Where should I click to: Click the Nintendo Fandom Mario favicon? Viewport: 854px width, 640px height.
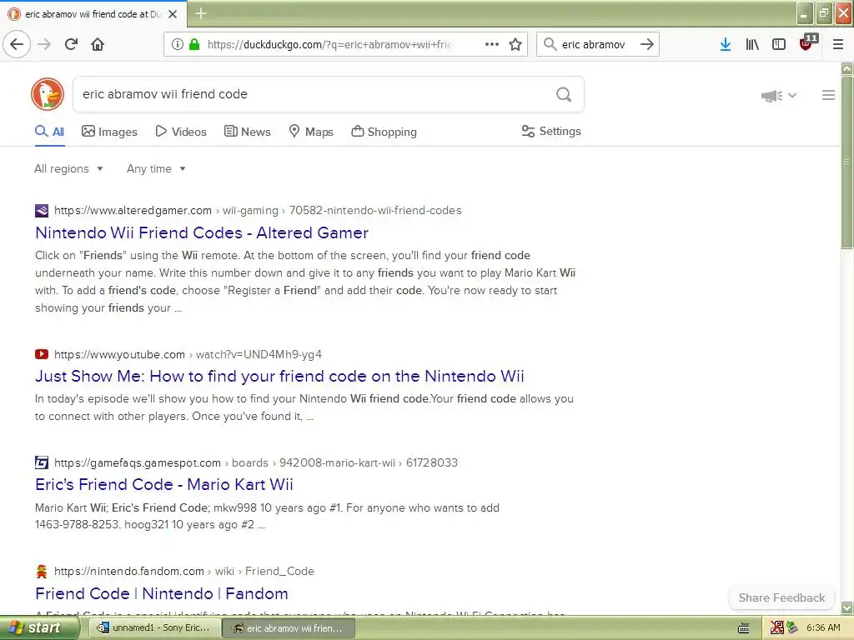[x=42, y=571]
